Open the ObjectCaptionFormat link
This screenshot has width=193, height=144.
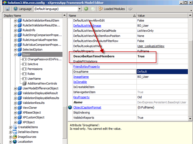click(x=87, y=108)
